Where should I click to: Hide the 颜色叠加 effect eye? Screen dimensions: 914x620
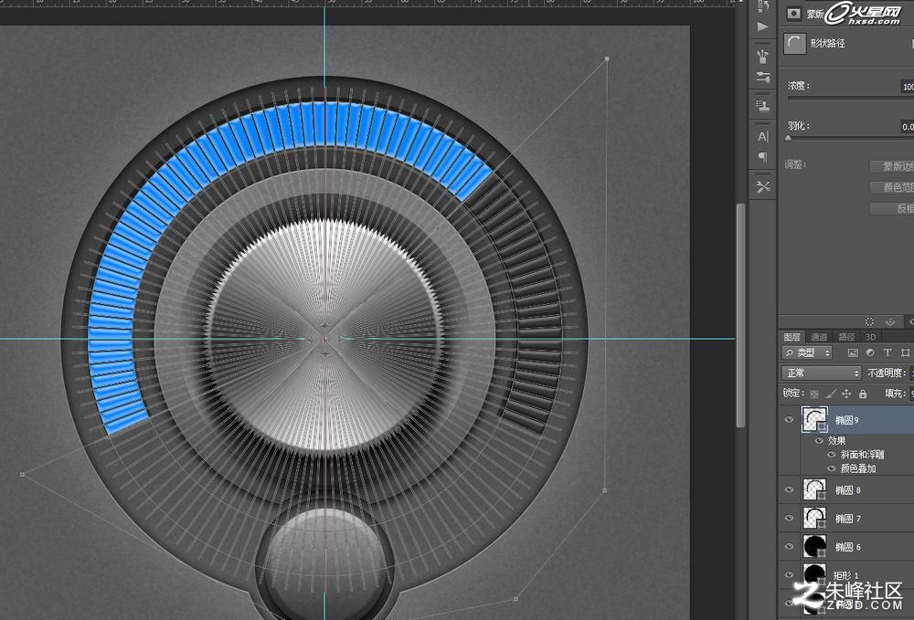click(832, 468)
